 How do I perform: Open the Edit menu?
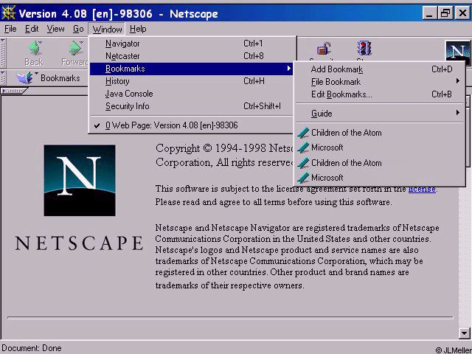click(32, 29)
